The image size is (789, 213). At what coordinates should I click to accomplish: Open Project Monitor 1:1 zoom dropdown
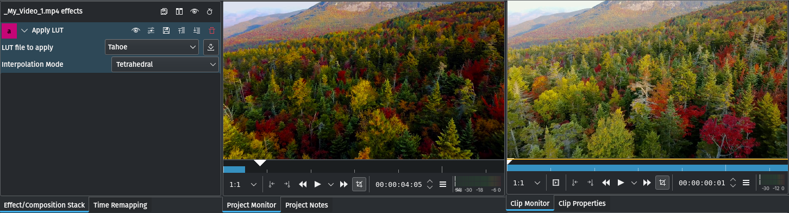pyautogui.click(x=242, y=184)
